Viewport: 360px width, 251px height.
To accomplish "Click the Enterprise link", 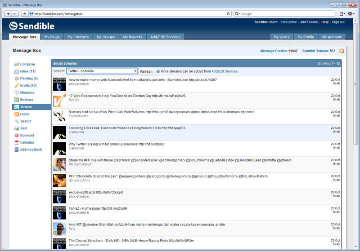I will [x=288, y=22].
